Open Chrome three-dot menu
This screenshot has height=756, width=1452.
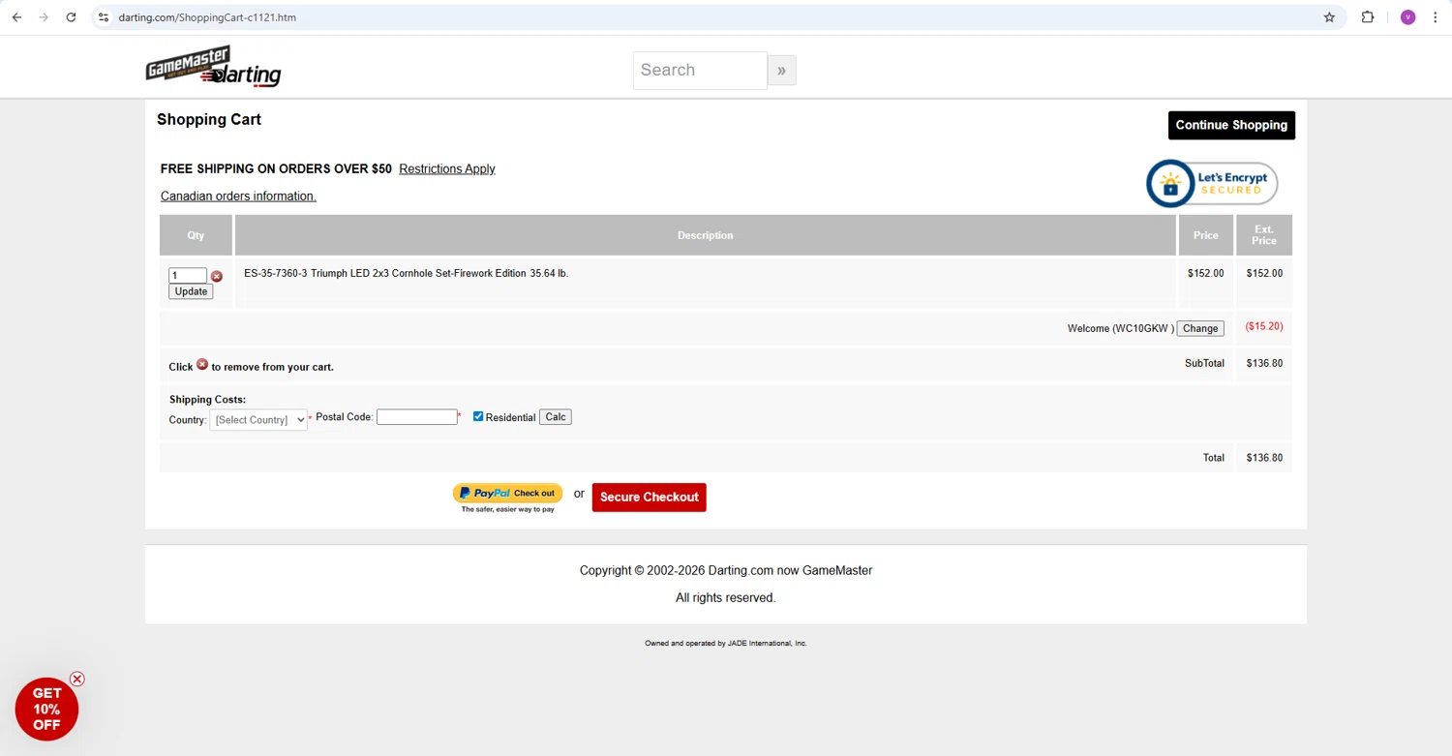pyautogui.click(x=1435, y=17)
